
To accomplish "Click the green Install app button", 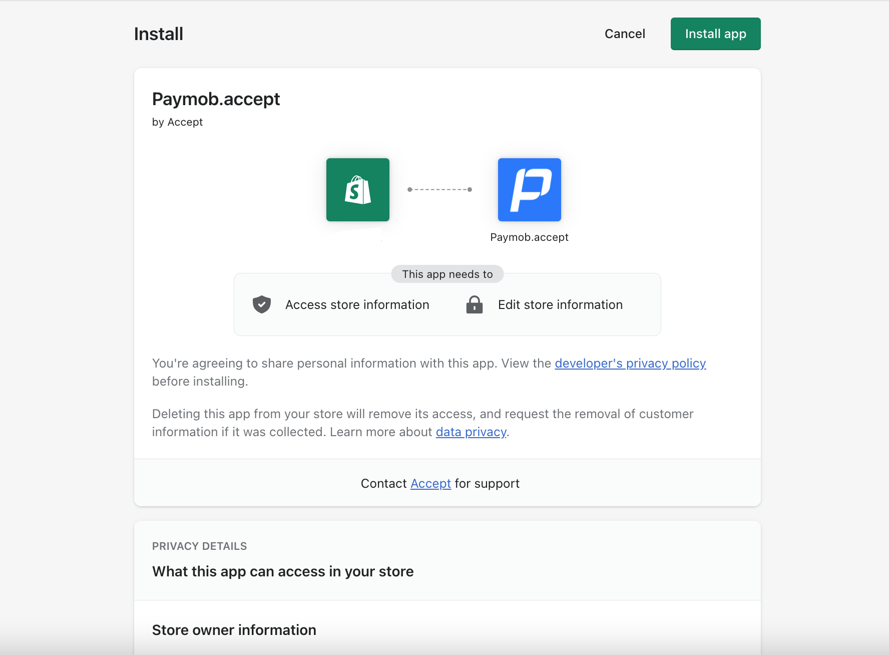I will 715,34.
